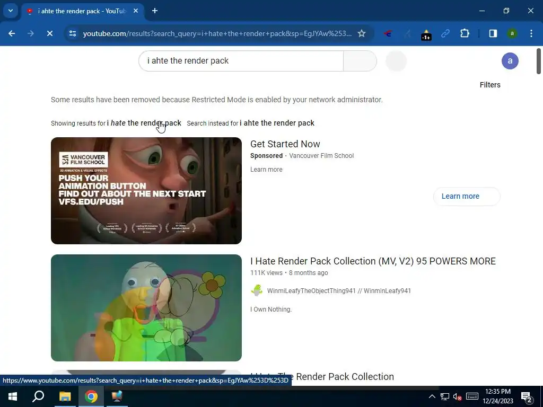543x407 pixels.
Task: Click the '111K views' text
Action: click(266, 273)
